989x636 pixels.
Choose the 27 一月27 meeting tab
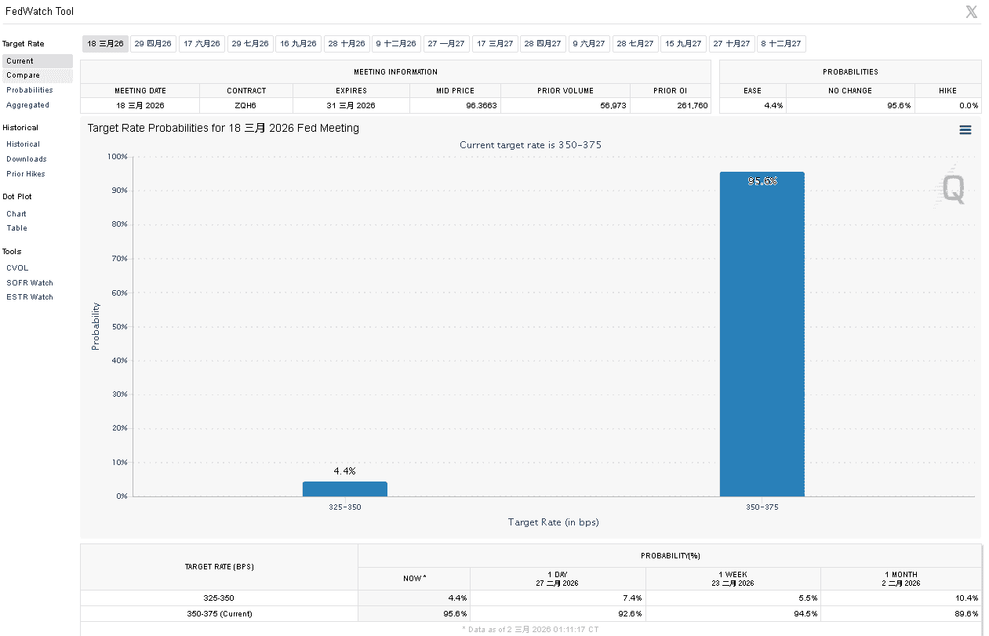coord(446,44)
